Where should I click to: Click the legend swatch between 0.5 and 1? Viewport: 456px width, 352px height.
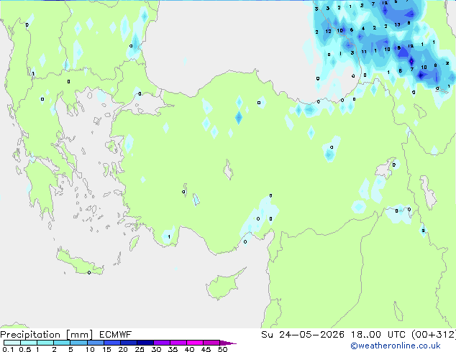tap(29, 343)
